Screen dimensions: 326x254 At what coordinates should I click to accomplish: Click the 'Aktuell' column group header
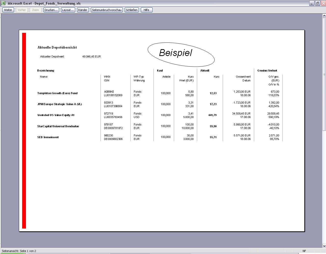pyautogui.click(x=205, y=70)
